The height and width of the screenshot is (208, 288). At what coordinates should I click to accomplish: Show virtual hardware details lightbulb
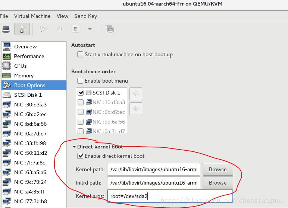[x=22, y=29]
